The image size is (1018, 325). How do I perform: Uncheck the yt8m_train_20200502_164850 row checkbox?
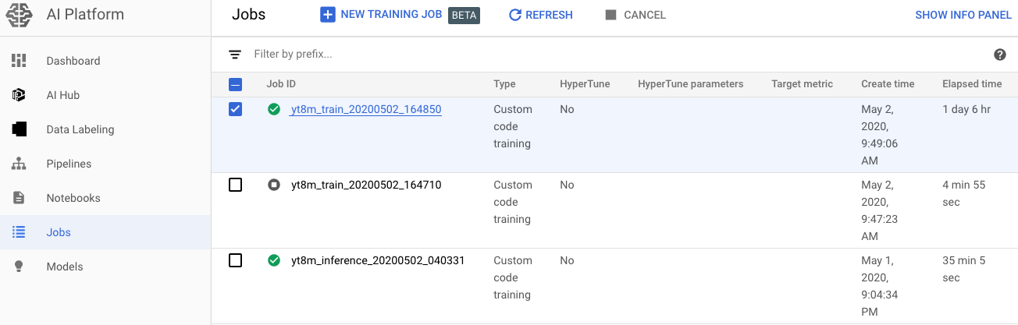click(x=235, y=109)
